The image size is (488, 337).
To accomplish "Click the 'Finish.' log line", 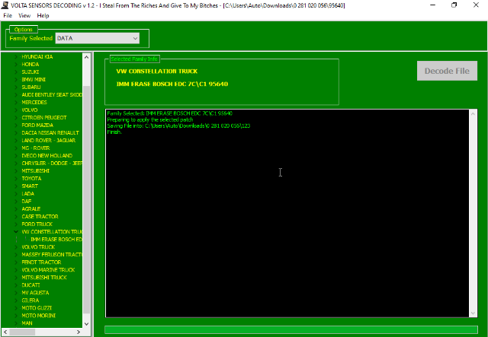I will click(x=114, y=132).
